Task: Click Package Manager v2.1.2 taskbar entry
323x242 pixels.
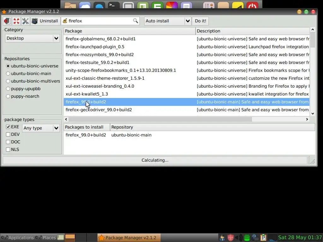Action: [x=129, y=238]
